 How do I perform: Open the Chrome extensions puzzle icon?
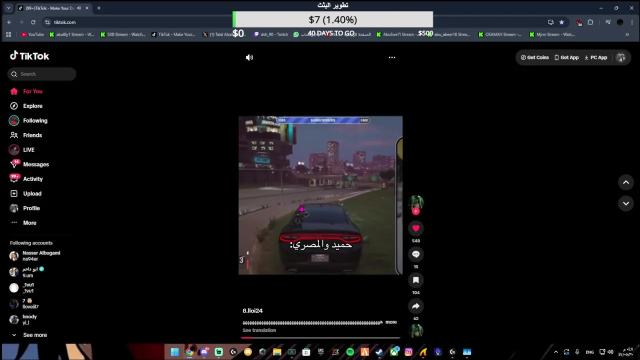point(590,22)
